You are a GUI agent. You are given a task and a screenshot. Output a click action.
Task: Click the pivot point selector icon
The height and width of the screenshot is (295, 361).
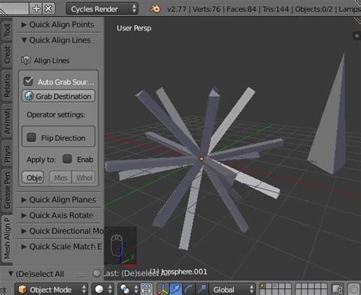coord(125,289)
